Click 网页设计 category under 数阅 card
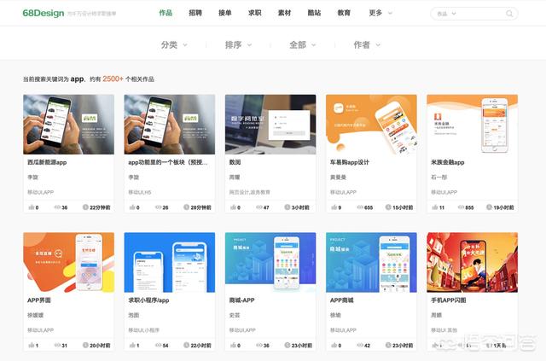 pyautogui.click(x=239, y=192)
